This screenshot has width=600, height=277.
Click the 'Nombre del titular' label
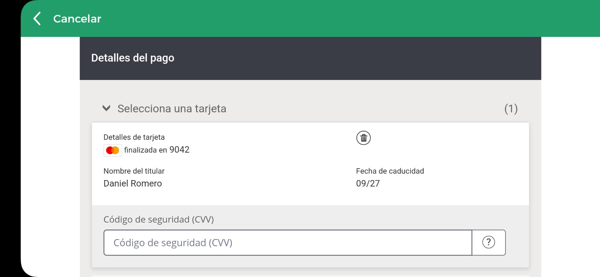(134, 171)
